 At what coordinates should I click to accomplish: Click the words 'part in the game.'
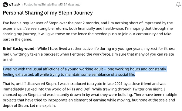[17, 39]
